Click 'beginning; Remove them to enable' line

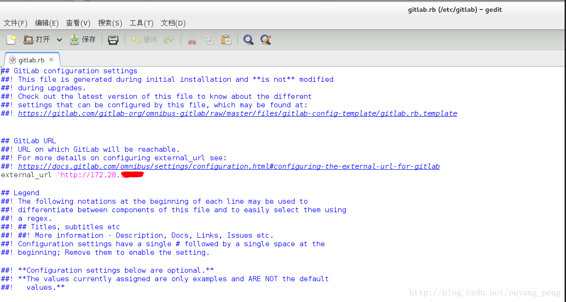tap(105, 253)
